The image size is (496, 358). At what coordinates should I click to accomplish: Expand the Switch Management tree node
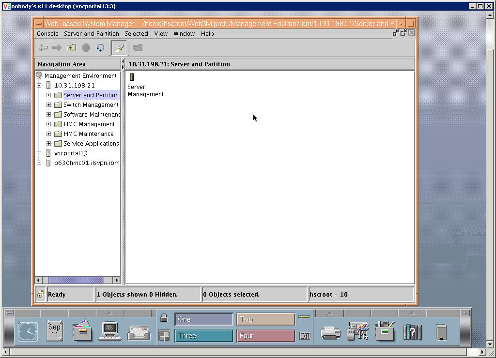point(48,104)
